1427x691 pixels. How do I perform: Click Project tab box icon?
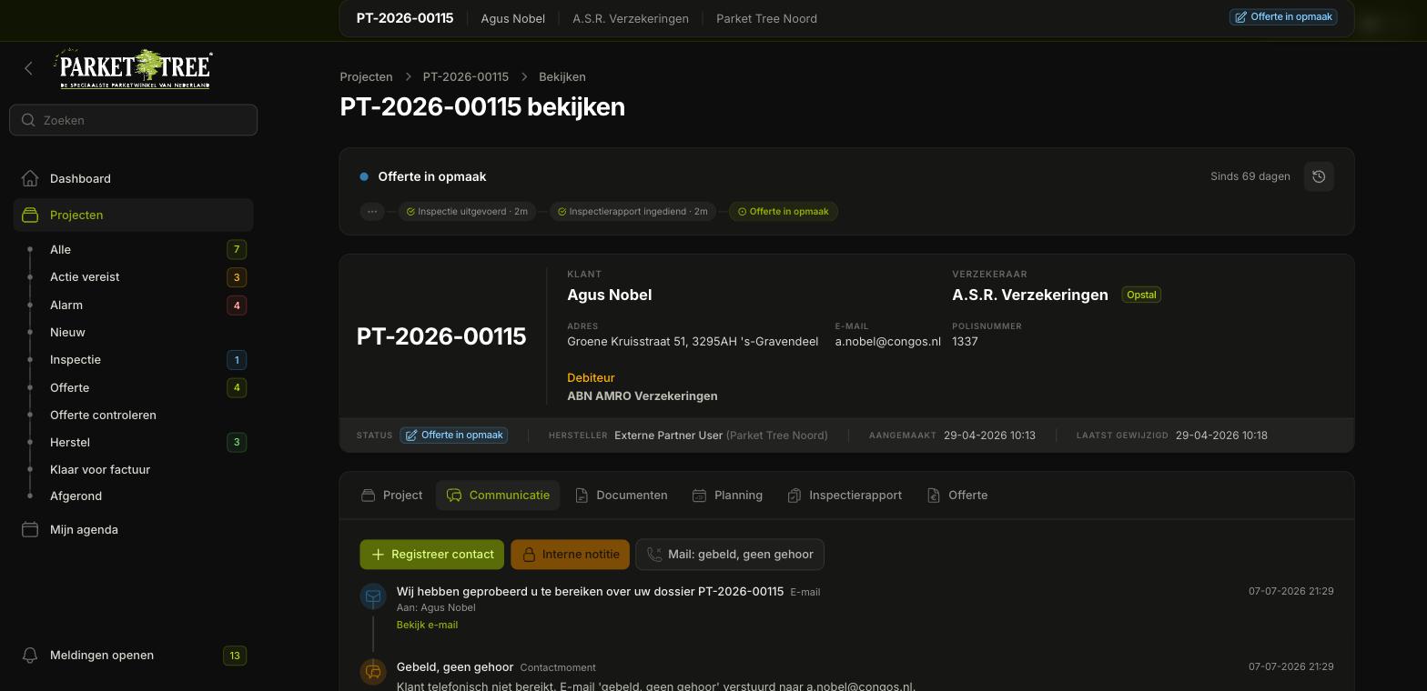pyautogui.click(x=368, y=496)
